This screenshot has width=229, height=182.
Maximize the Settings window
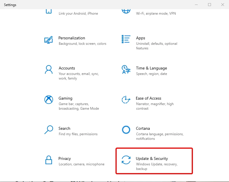(x=210, y=5)
